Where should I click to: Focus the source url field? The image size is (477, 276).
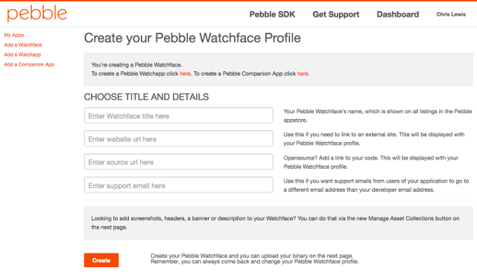179,162
